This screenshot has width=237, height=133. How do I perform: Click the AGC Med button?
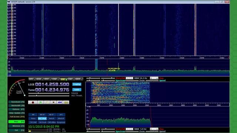pyautogui.click(x=42, y=119)
